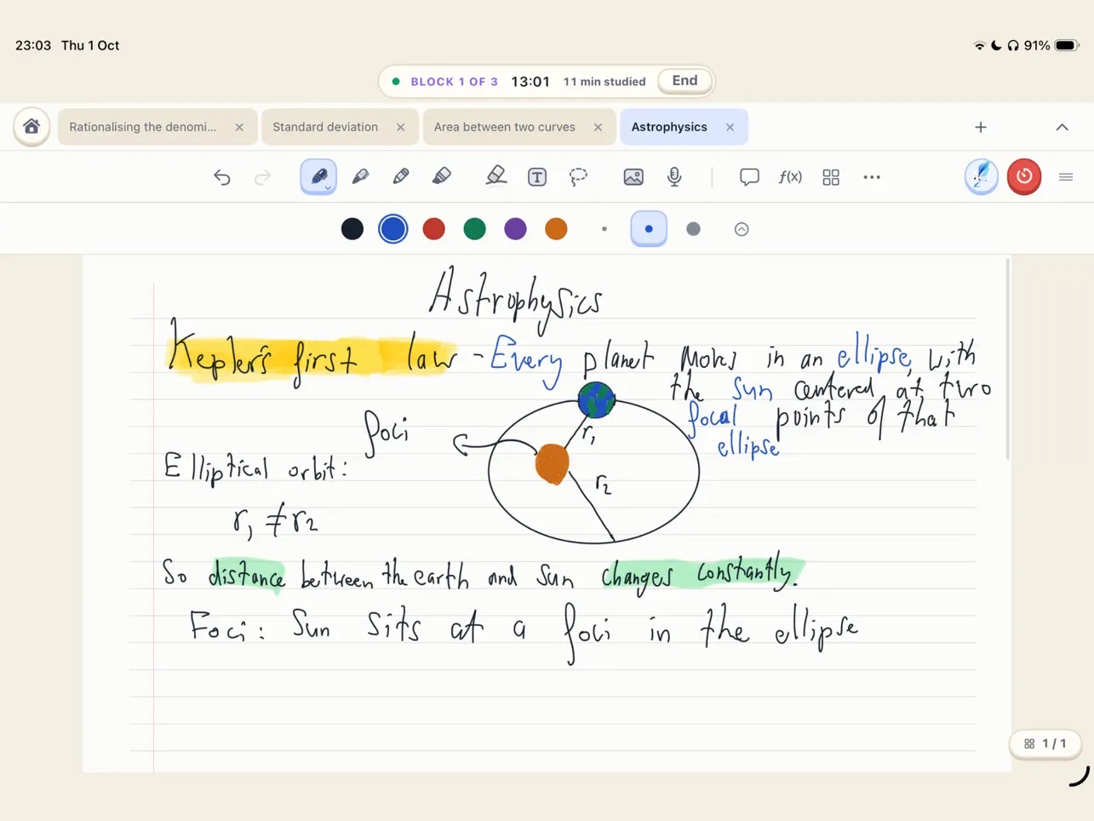Viewport: 1094px width, 821px height.
Task: Select the ballpoint pen tool
Action: [360, 177]
